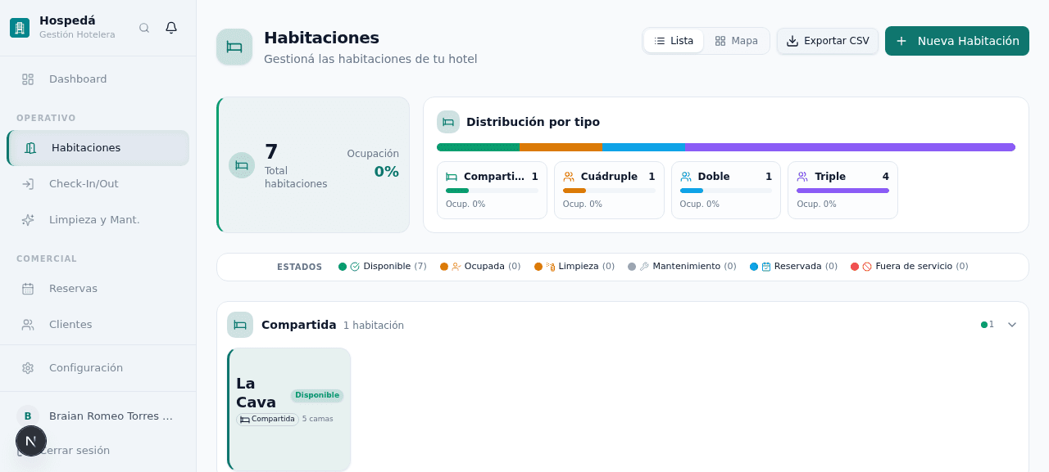The image size is (1049, 472).
Task: Click the bed icon beside Habitaciones title
Action: (234, 47)
